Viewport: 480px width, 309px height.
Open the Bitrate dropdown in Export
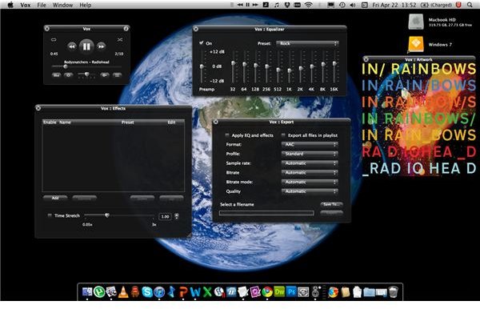pos(310,173)
